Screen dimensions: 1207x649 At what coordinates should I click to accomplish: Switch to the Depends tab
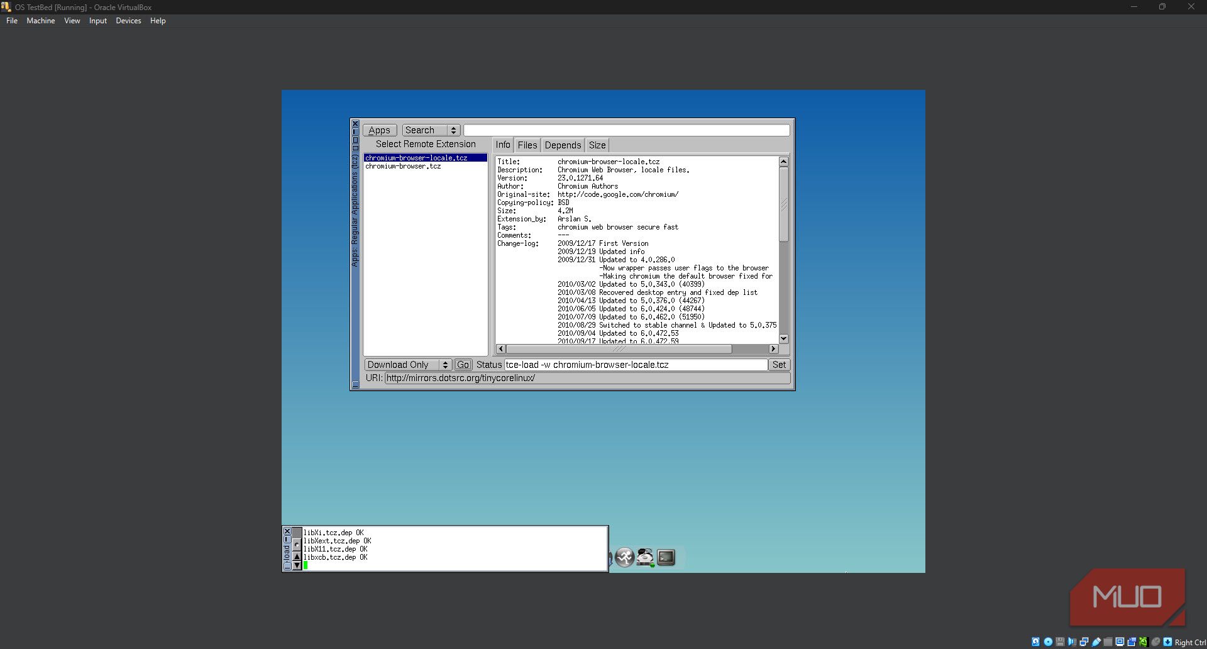(563, 145)
